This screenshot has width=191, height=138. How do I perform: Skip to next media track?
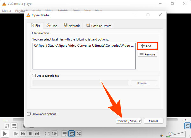(x=37, y=134)
